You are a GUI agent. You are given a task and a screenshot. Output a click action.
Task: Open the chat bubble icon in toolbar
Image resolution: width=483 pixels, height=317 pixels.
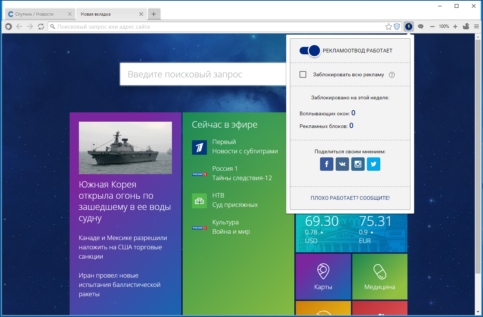coord(421,27)
